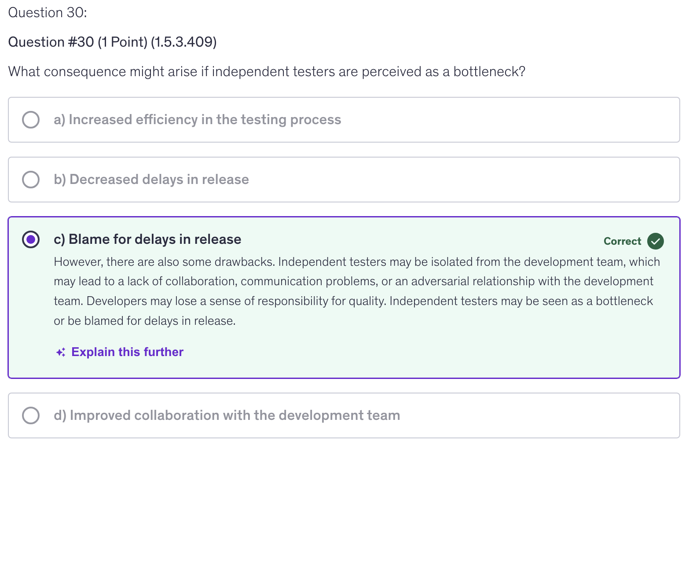Click the Question 30: heading at top
Viewport: 689px width, 588px height.
pos(48,13)
